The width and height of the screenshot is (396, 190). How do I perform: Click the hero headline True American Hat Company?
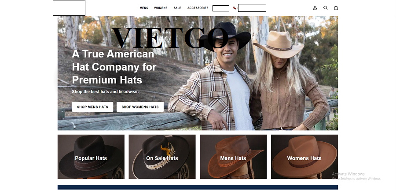click(x=114, y=67)
